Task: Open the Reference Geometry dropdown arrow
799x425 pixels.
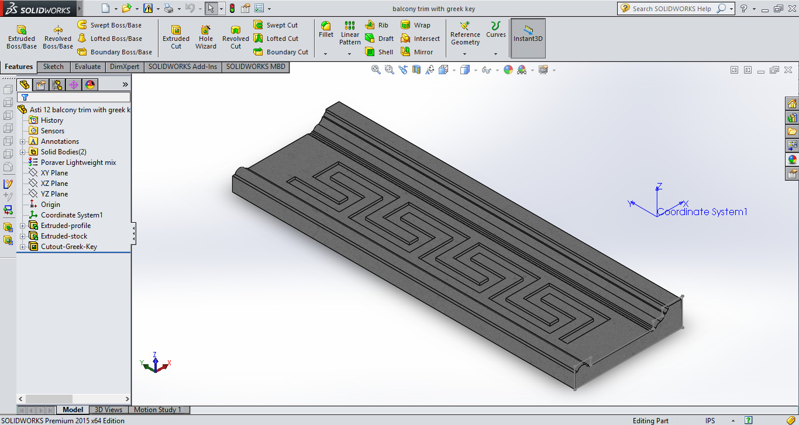Action: (x=465, y=54)
